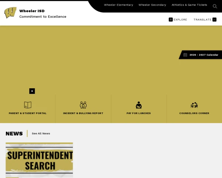Click the Pay for Lunches person icon
The width and height of the screenshot is (222, 178).
tap(139, 105)
